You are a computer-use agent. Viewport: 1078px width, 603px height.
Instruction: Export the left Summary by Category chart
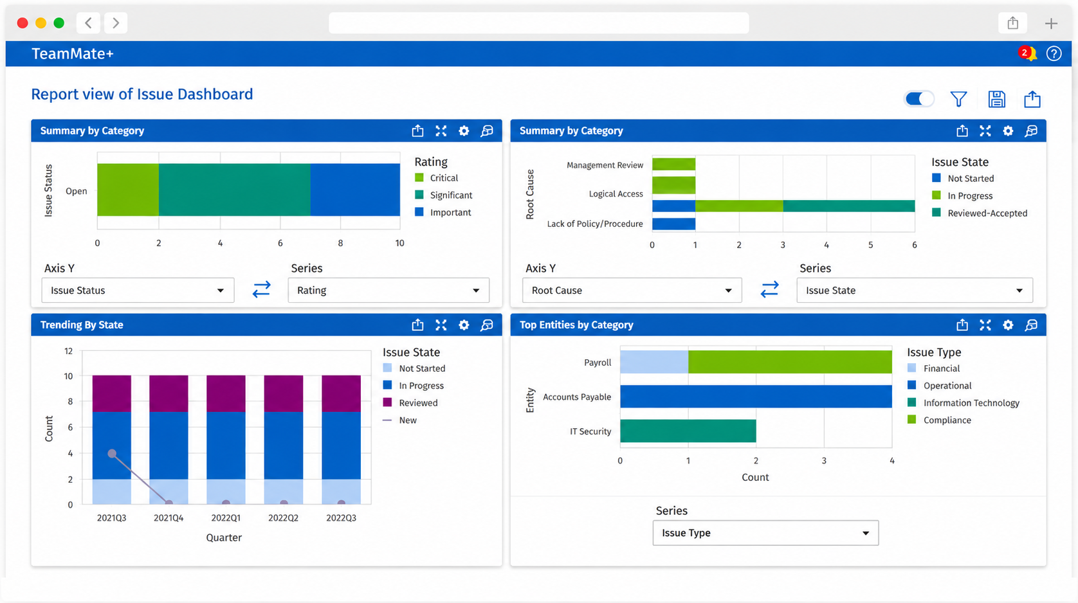[417, 130]
